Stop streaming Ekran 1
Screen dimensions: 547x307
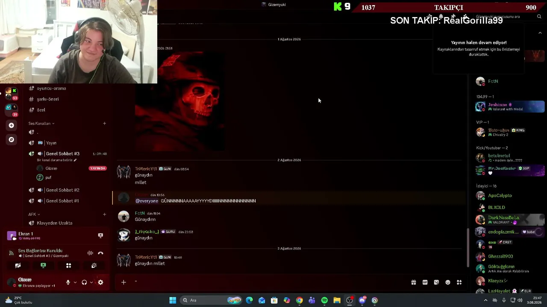coord(100,235)
